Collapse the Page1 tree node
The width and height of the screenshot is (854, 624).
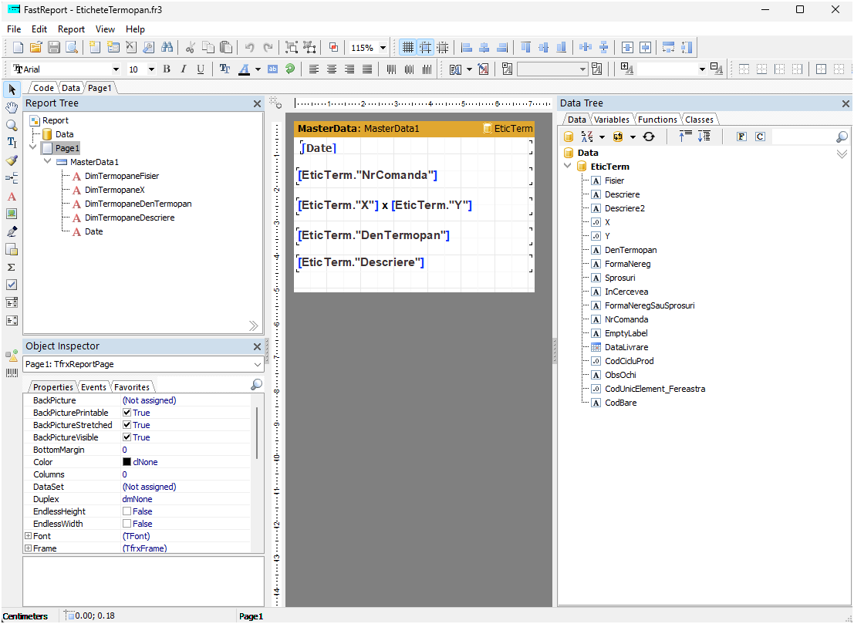[33, 147]
